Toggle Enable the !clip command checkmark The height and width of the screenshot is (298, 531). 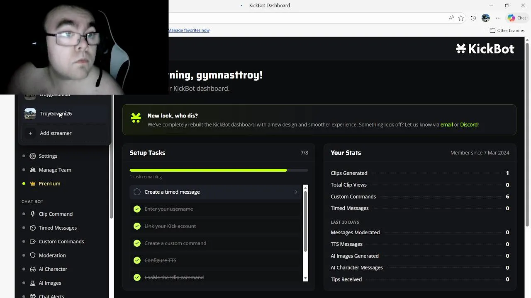pyautogui.click(x=137, y=277)
